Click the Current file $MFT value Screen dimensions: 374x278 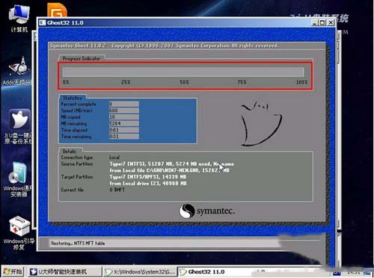click(x=117, y=190)
